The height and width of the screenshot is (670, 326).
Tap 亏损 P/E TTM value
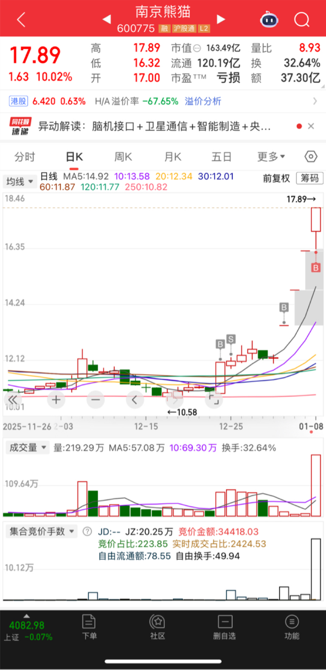(x=228, y=78)
